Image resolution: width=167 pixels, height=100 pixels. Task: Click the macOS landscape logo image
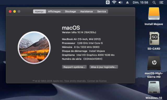[x=34, y=48]
